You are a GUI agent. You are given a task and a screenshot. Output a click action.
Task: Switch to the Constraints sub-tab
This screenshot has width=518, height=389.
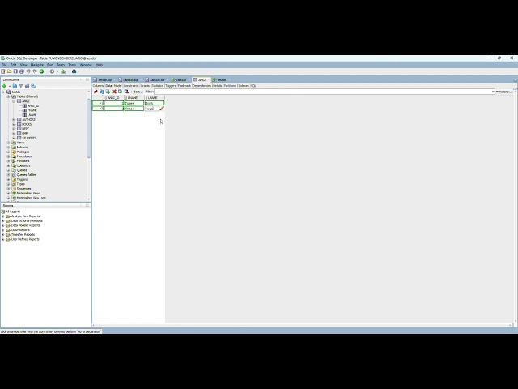pos(131,86)
